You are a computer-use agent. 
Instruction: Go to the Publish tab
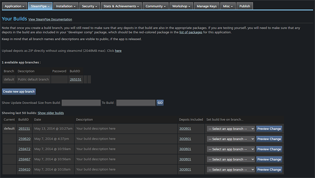point(245,6)
